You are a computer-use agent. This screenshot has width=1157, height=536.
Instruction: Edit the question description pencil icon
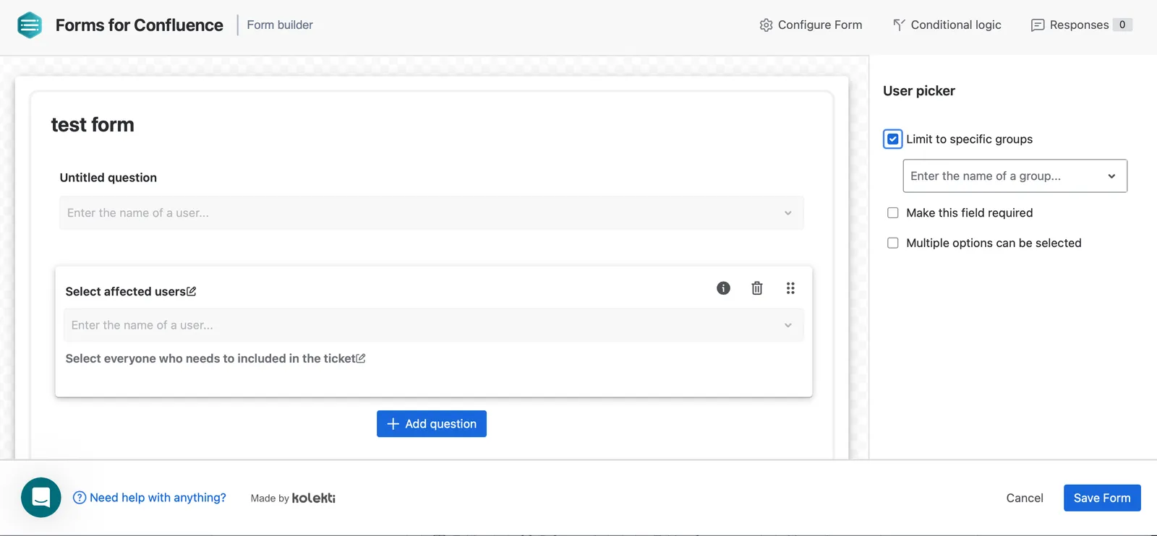click(x=361, y=358)
